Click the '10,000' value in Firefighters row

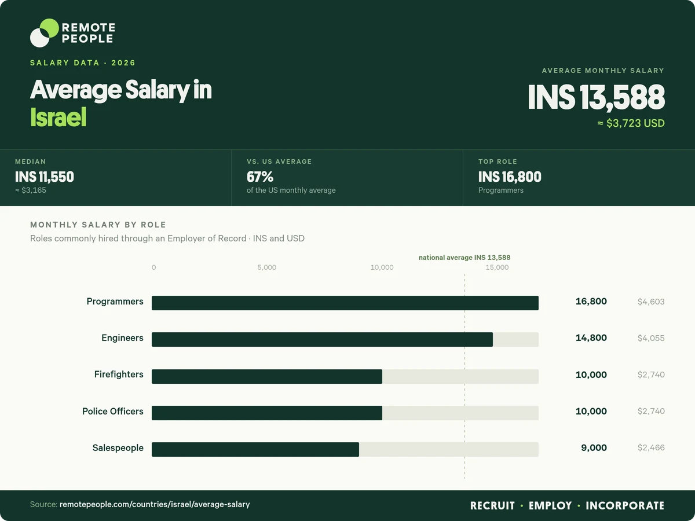tap(591, 375)
